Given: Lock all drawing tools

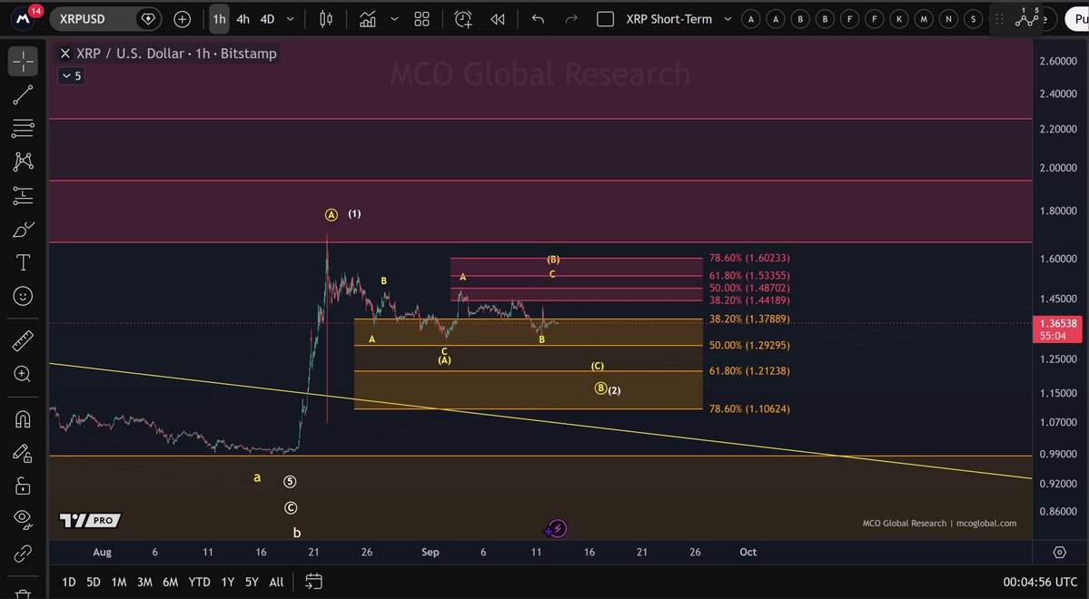Looking at the screenshot, I should click(23, 486).
